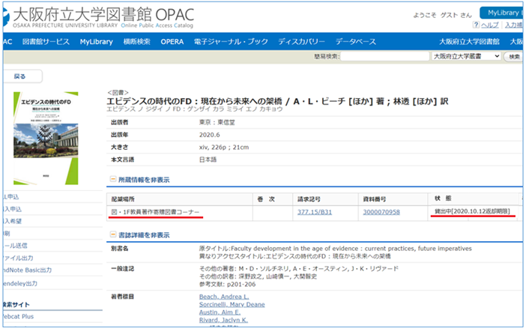This screenshot has height=328, width=526.
Task: Click EndNote Basic出力 sidebar link
Action: coord(27,270)
